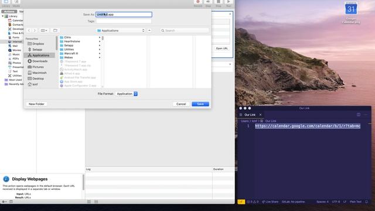The height and width of the screenshot is (211, 375).
Task: Select the Webex folder in the file list
Action: [68, 57]
